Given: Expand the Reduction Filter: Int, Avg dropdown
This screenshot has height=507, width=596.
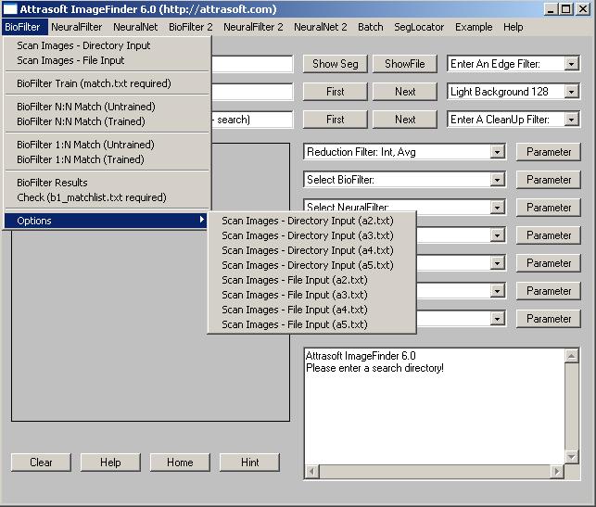Looking at the screenshot, I should pos(498,152).
